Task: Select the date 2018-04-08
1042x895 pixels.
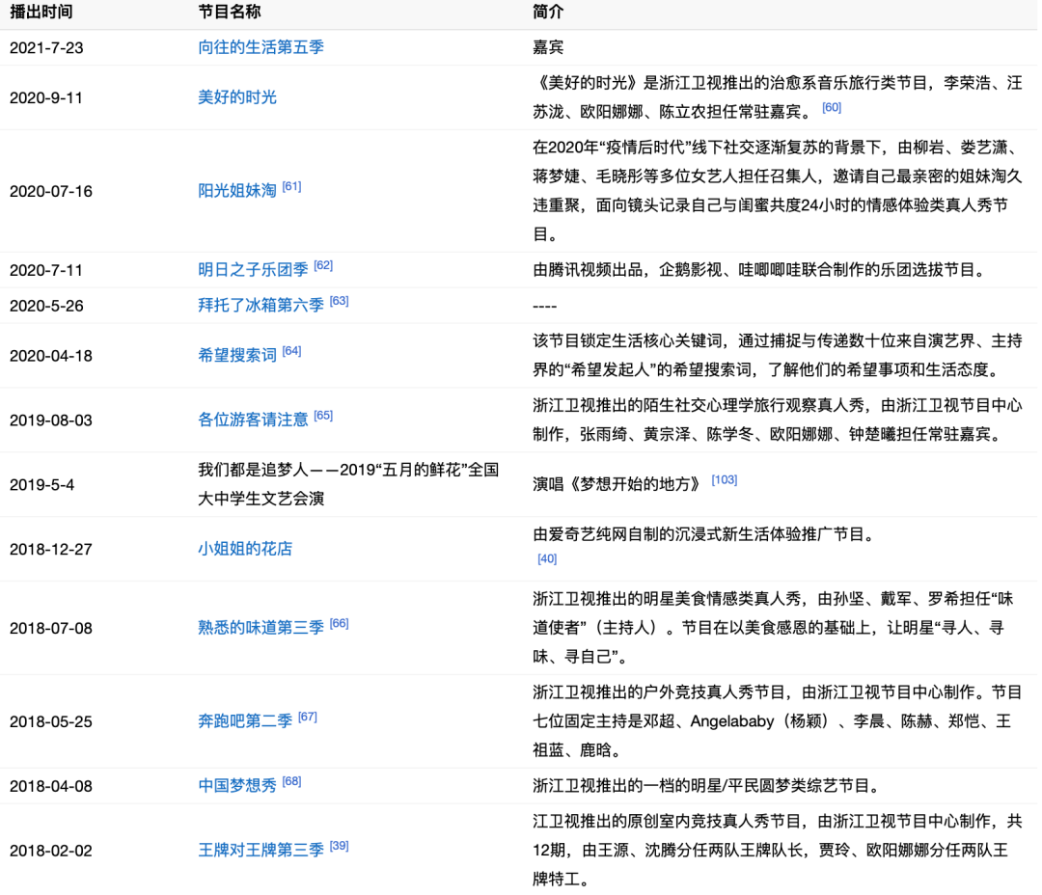Action: pyautogui.click(x=51, y=787)
